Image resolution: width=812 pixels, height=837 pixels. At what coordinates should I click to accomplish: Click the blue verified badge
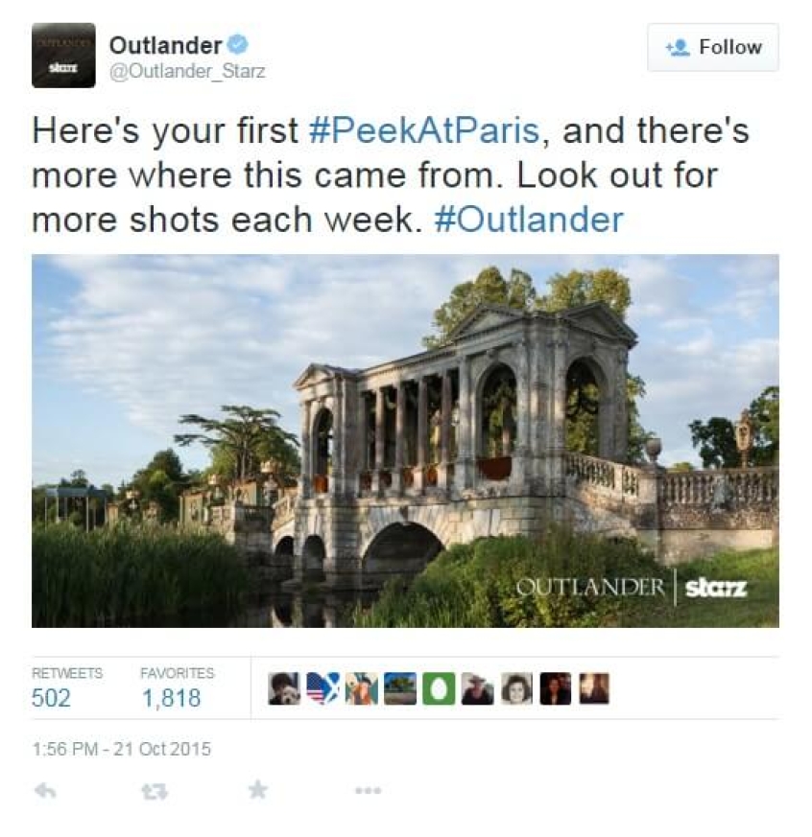pyautogui.click(x=238, y=45)
